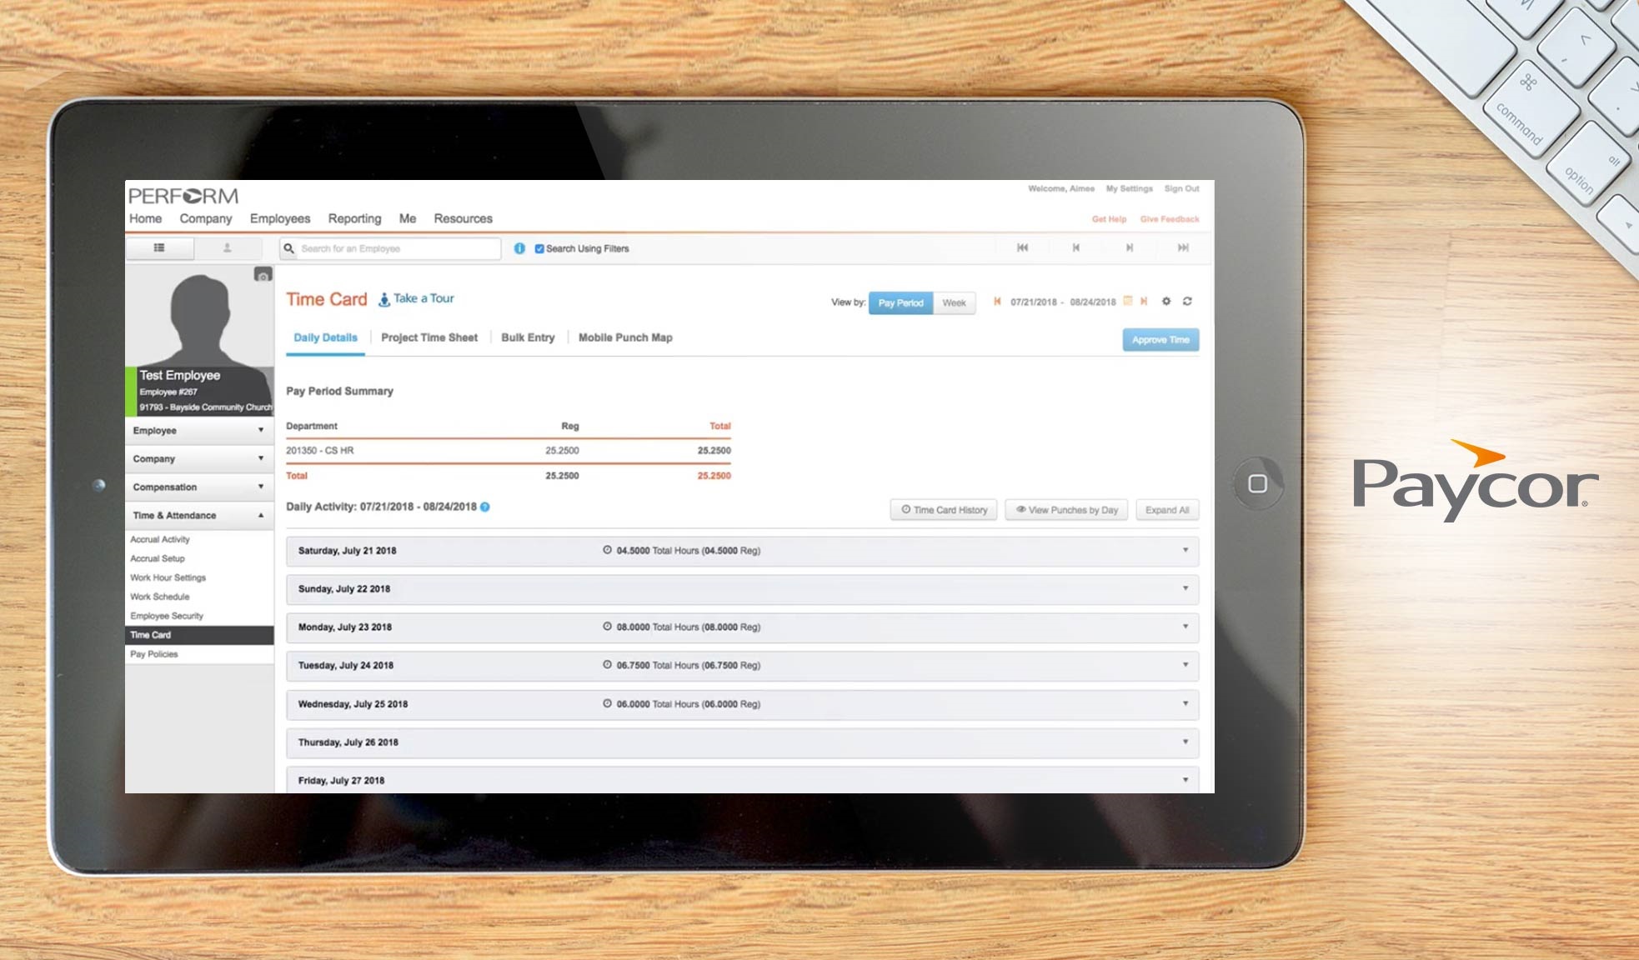The image size is (1639, 960).
Task: Expand Wednesday, July 25 2018 row
Action: coord(742,704)
